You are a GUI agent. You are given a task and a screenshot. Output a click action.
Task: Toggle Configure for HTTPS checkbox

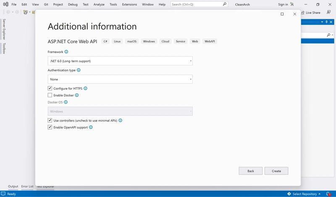coord(50,88)
